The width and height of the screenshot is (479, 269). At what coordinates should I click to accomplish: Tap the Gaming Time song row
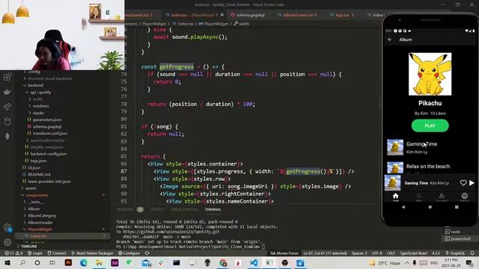(430, 147)
